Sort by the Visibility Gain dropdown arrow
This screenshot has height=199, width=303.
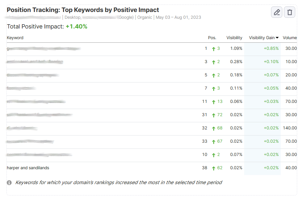[277, 38]
